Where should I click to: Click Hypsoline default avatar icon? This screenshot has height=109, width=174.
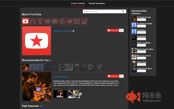(x=134, y=32)
